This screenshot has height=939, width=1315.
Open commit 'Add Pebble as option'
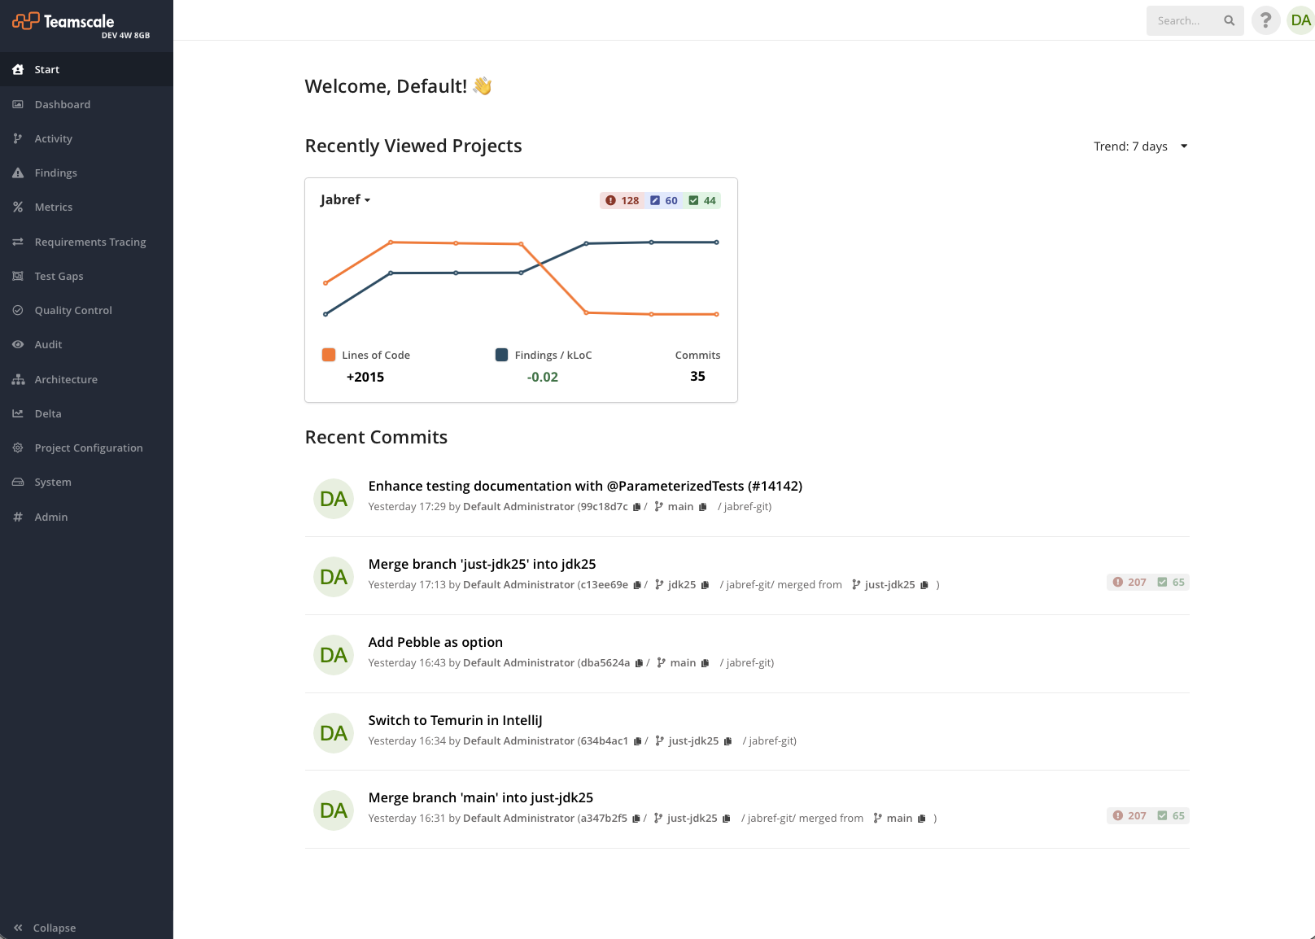pos(435,643)
